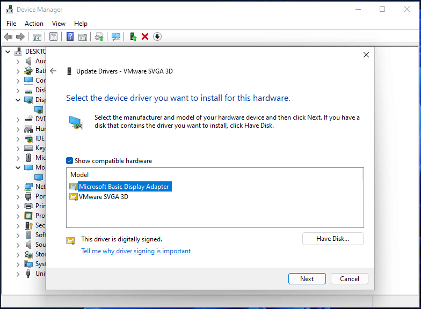Screen dimensions: 421x309
Task: Open the Action menu
Action: pos(34,24)
